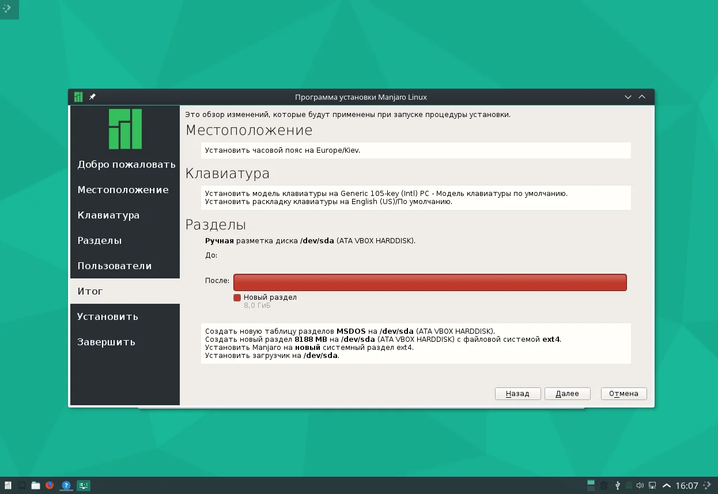Image resolution: width=718 pixels, height=494 pixels.
Task: Click the show desktop icon in the taskbar
Action: pos(22,485)
